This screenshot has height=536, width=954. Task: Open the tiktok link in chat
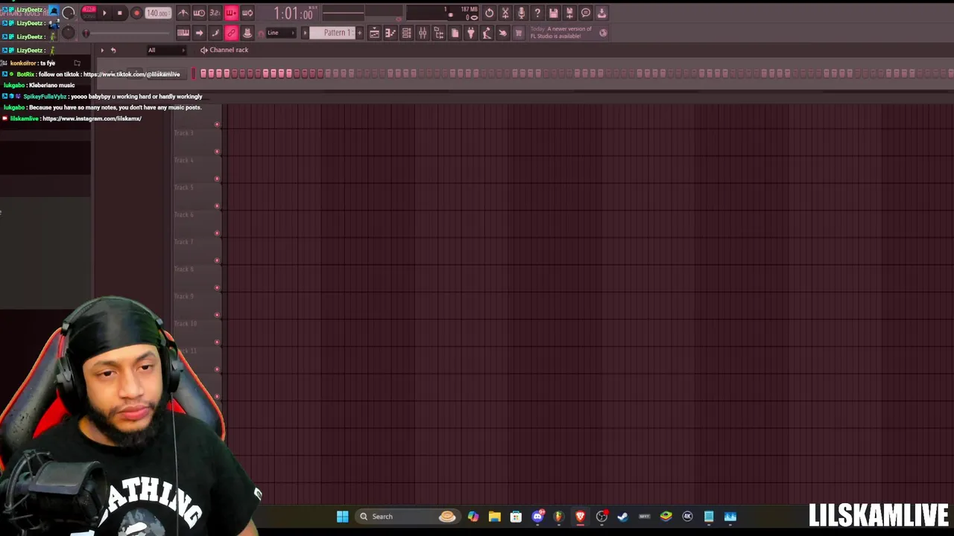pos(131,74)
